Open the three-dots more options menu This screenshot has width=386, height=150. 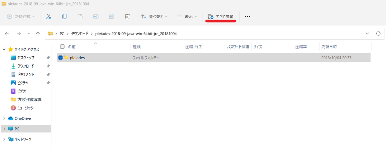pyautogui.click(x=247, y=16)
